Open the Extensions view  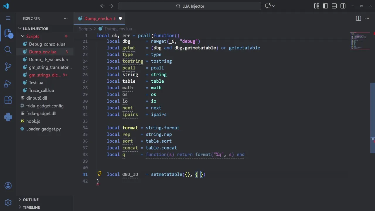[8, 100]
